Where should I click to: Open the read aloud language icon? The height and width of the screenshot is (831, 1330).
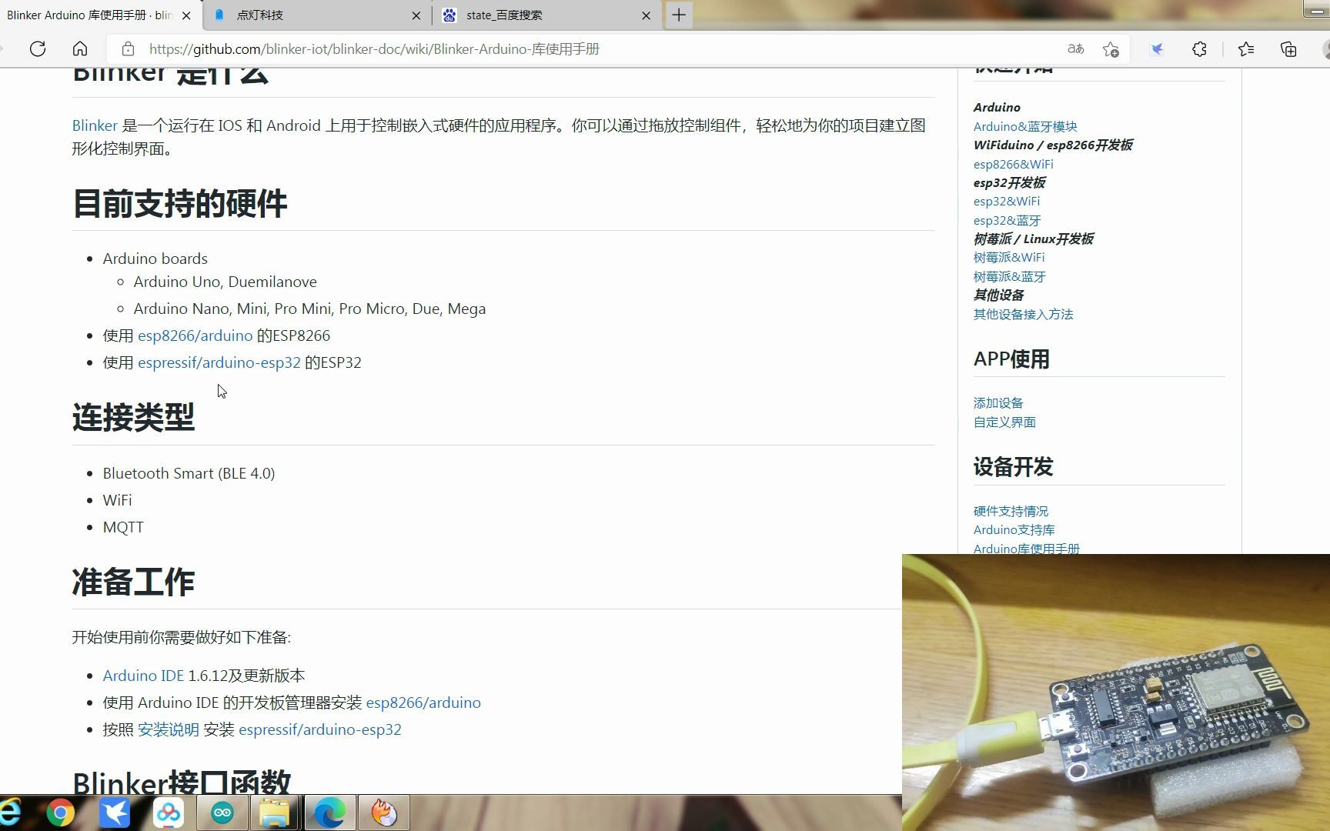coord(1075,48)
